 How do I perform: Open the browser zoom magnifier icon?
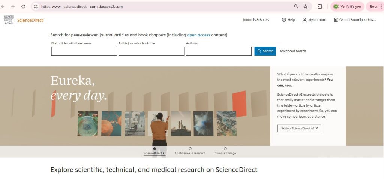tap(296, 7)
